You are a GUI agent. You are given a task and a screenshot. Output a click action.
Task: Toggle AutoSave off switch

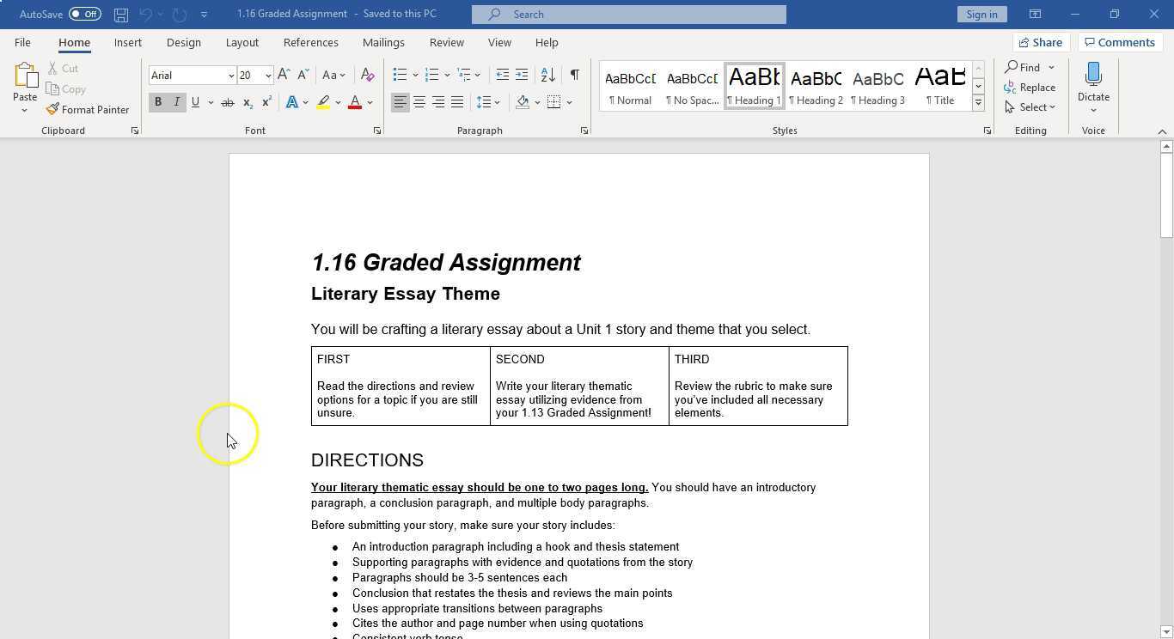pyautogui.click(x=83, y=14)
